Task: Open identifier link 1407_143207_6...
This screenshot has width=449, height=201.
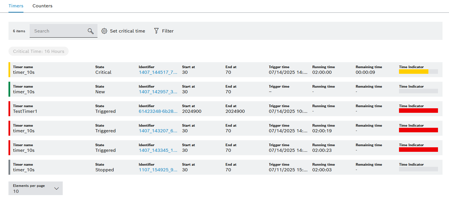Action: (x=158, y=131)
